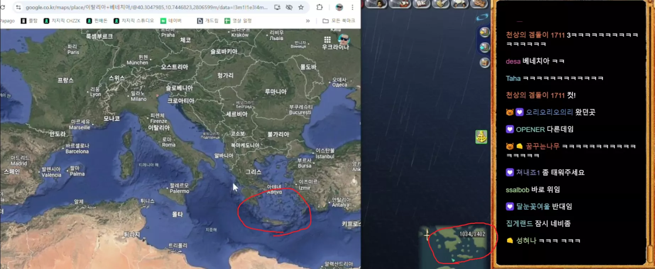Image resolution: width=655 pixels, height=269 pixels.
Task: Click the 그리스 label on the map
Action: 253,172
